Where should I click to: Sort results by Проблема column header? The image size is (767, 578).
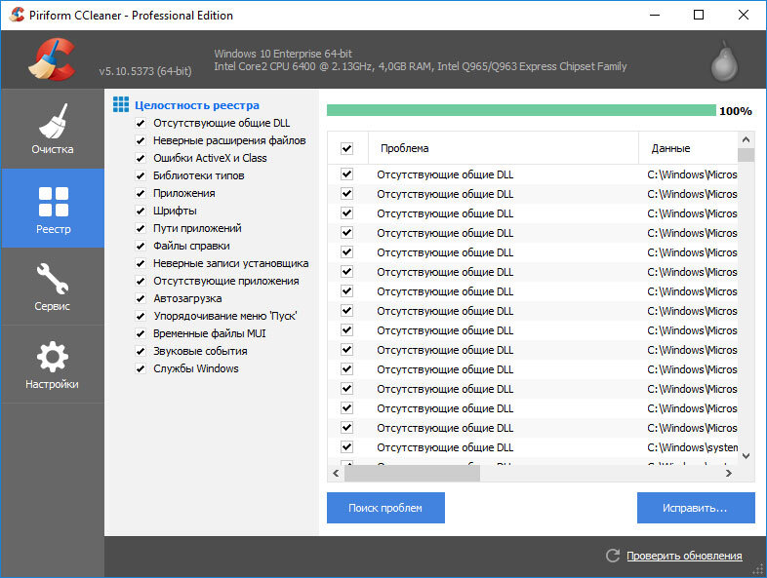(504, 148)
